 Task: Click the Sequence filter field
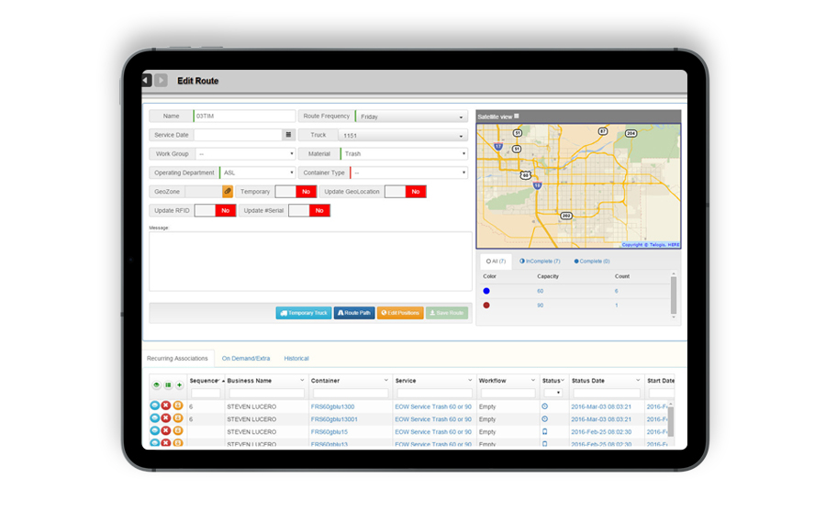[x=206, y=393]
